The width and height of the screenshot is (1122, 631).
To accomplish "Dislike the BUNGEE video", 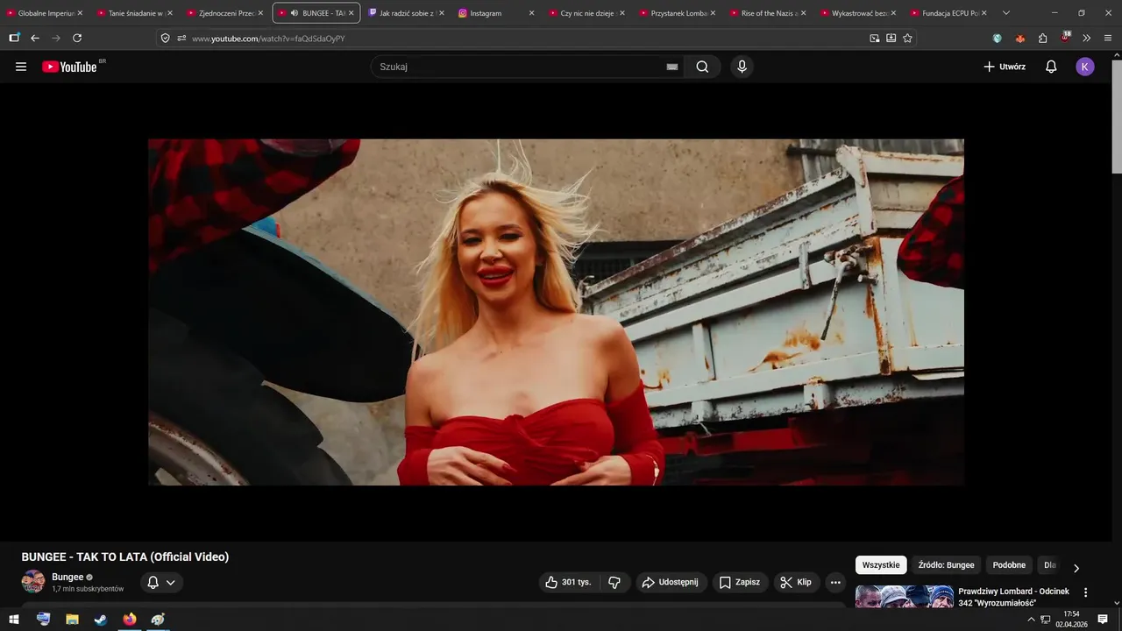I will tap(614, 582).
